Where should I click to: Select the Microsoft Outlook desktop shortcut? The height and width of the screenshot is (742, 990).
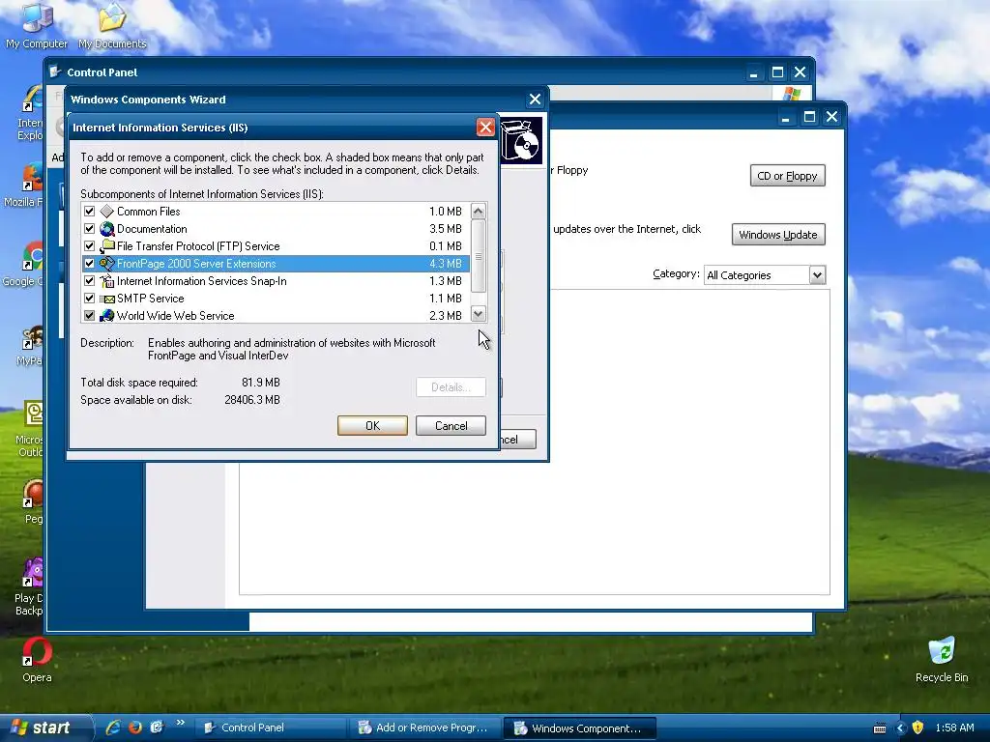pos(30,429)
